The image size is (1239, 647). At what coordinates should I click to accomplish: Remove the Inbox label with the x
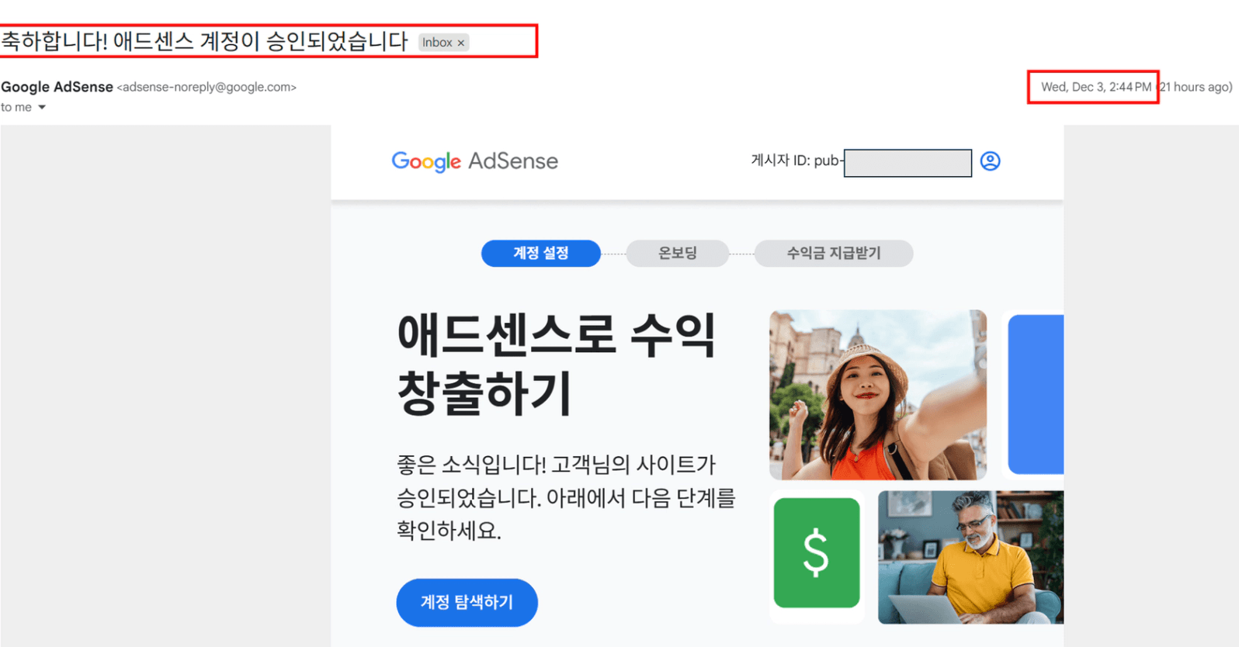[461, 43]
